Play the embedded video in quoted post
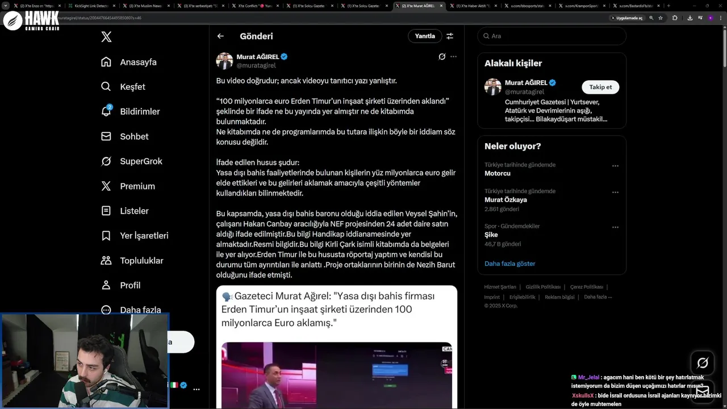Screen dimensions: 727x409 (x=336, y=375)
